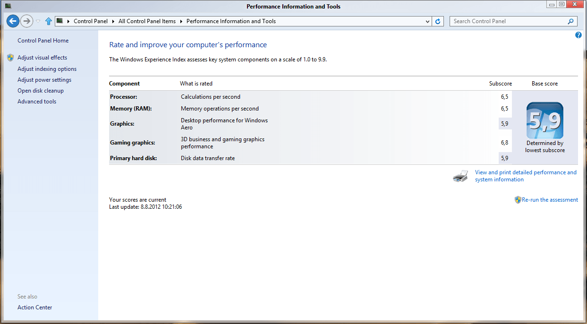Open address bar previous locations dropdown

pyautogui.click(x=427, y=21)
